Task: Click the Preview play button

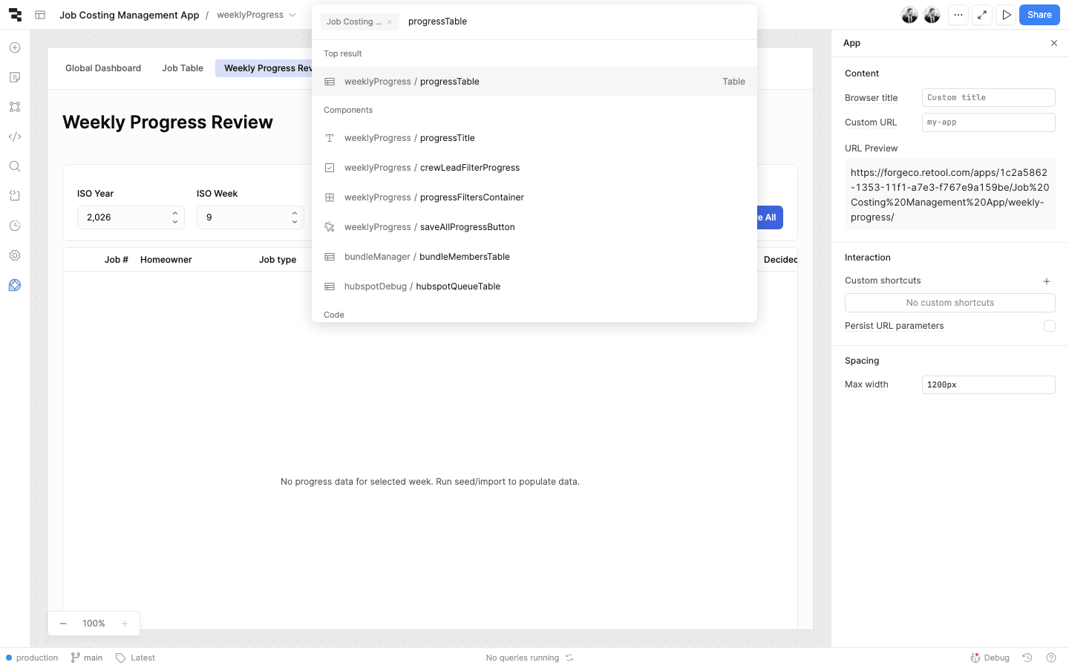Action: coord(1006,15)
